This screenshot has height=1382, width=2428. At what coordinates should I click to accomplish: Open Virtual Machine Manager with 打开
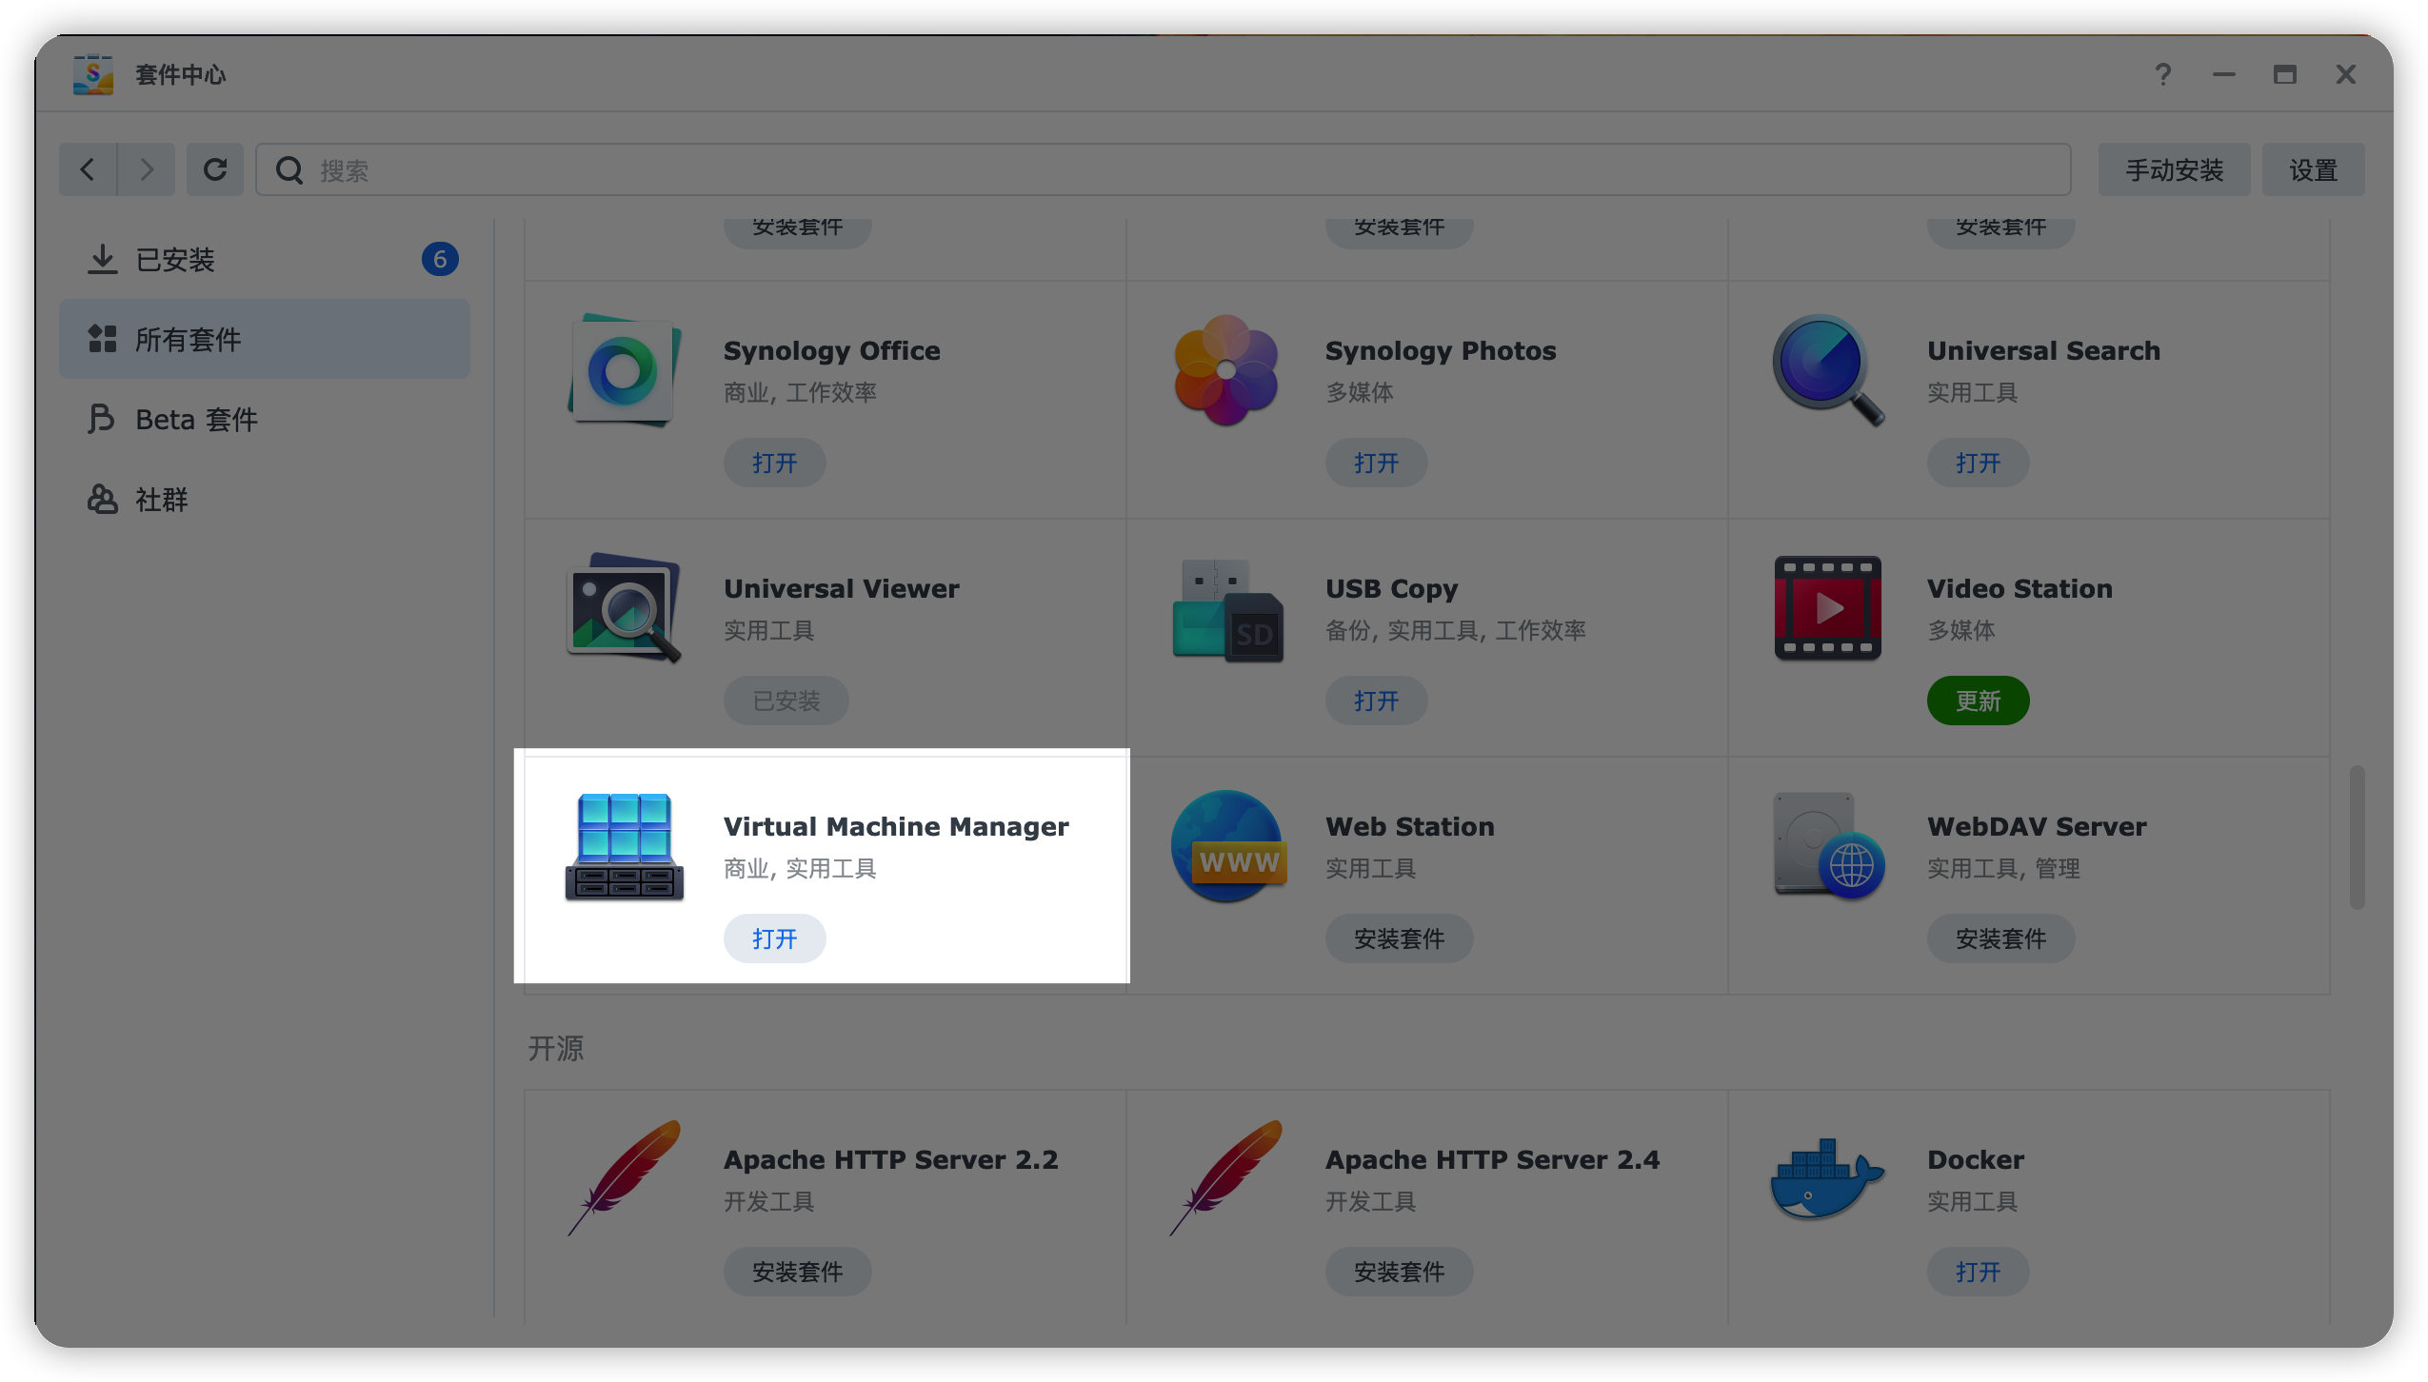775,938
